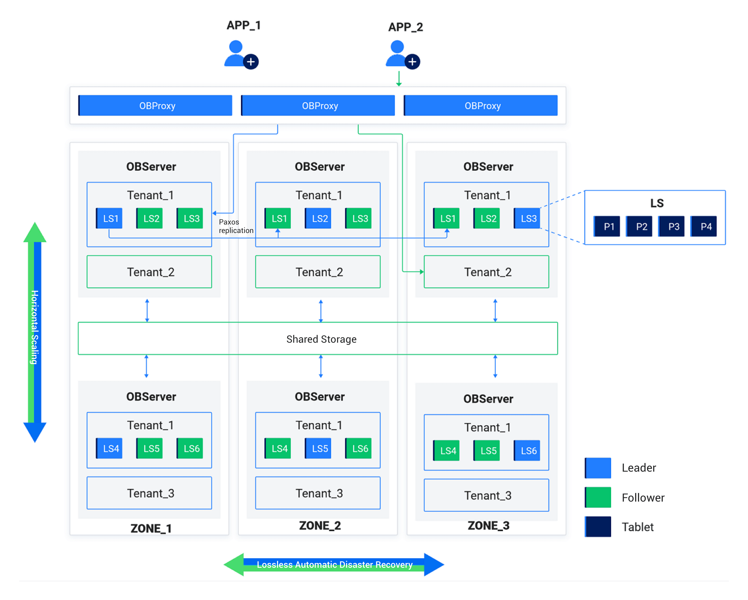Select the green LS5 block in ZONE_1

(x=150, y=448)
